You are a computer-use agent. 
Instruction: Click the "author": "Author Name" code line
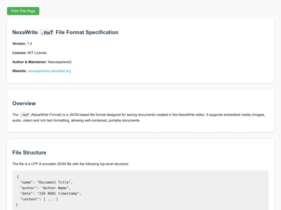(45, 188)
